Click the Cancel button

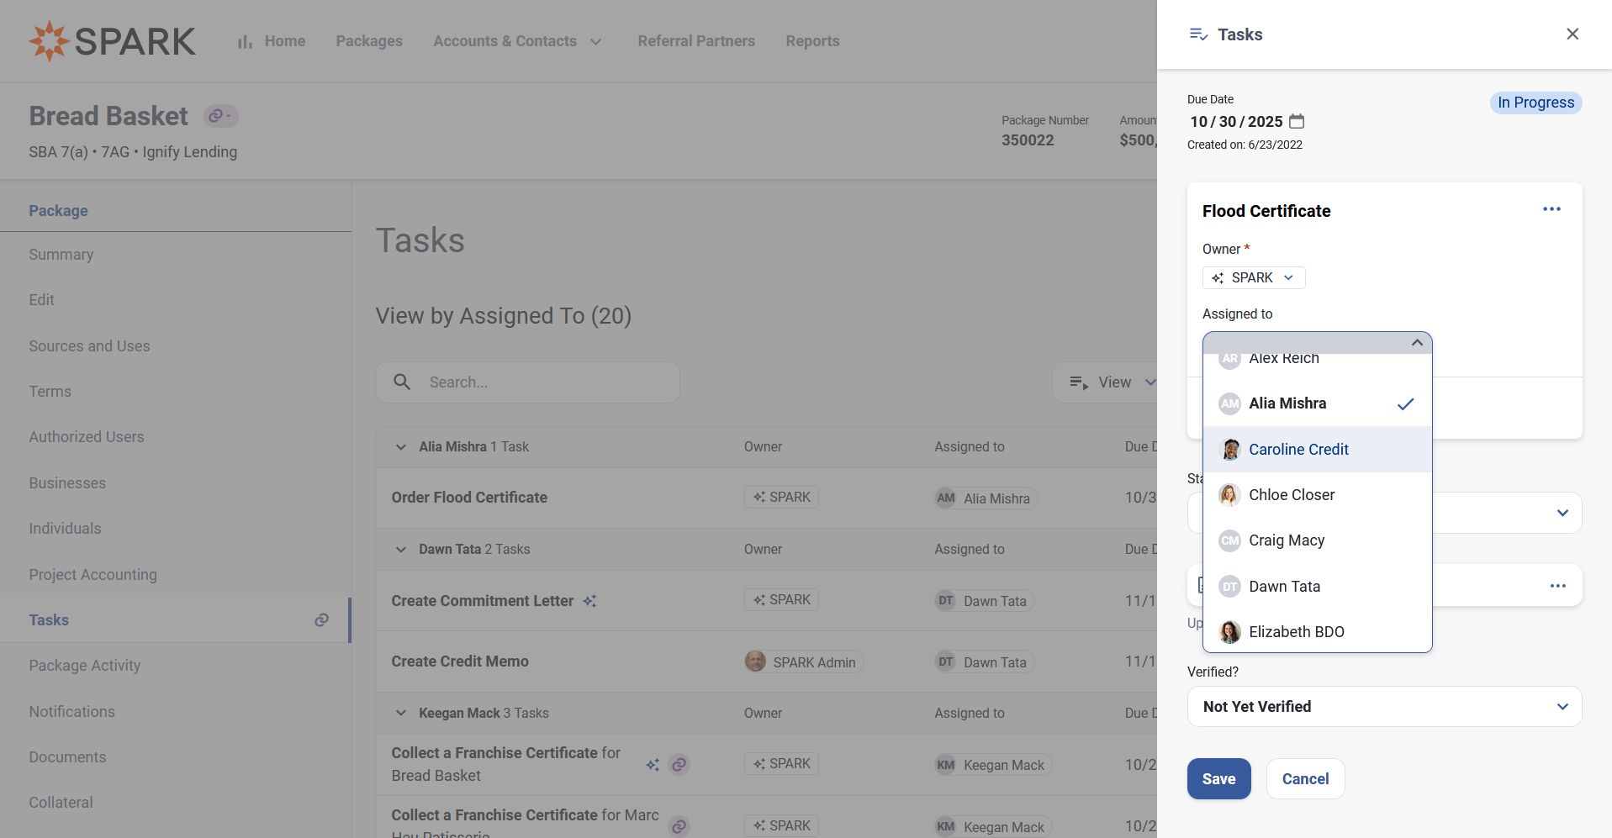coord(1305,779)
